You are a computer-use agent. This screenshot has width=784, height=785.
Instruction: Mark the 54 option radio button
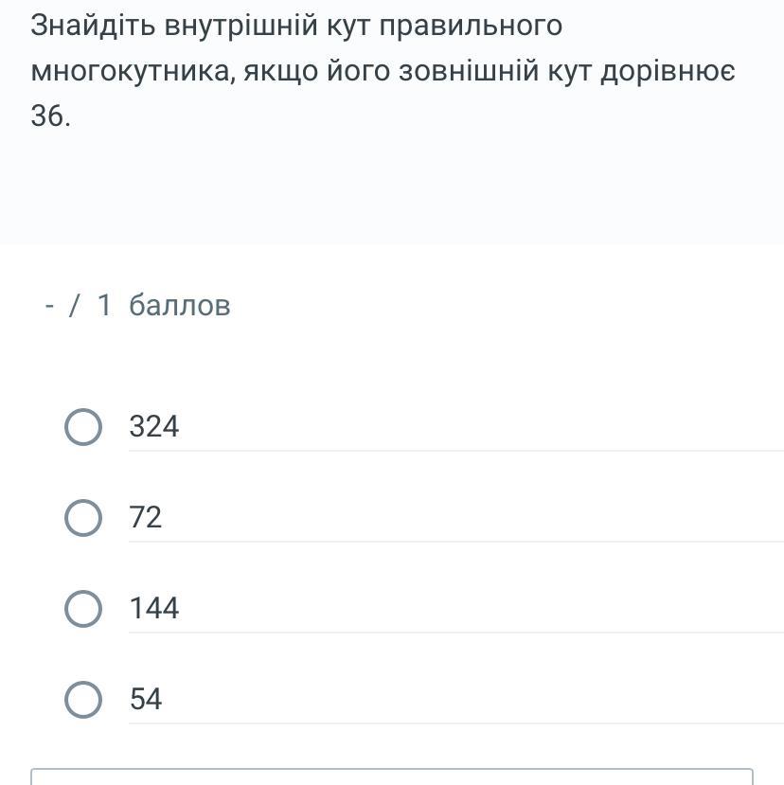tap(83, 700)
